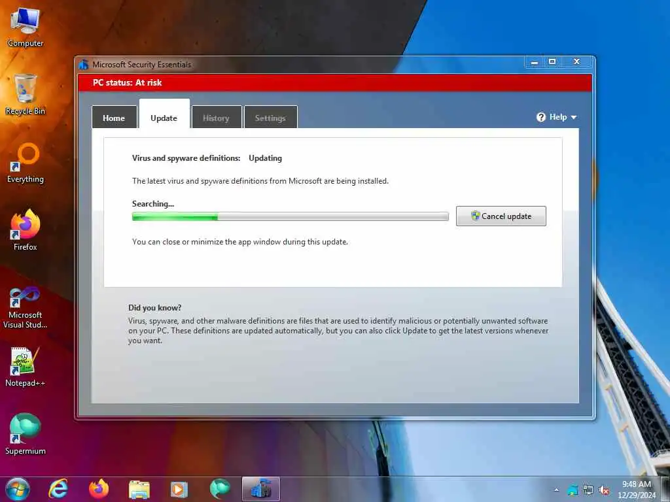Select the Firefox desktop shortcut
The height and width of the screenshot is (502, 670).
click(x=26, y=230)
